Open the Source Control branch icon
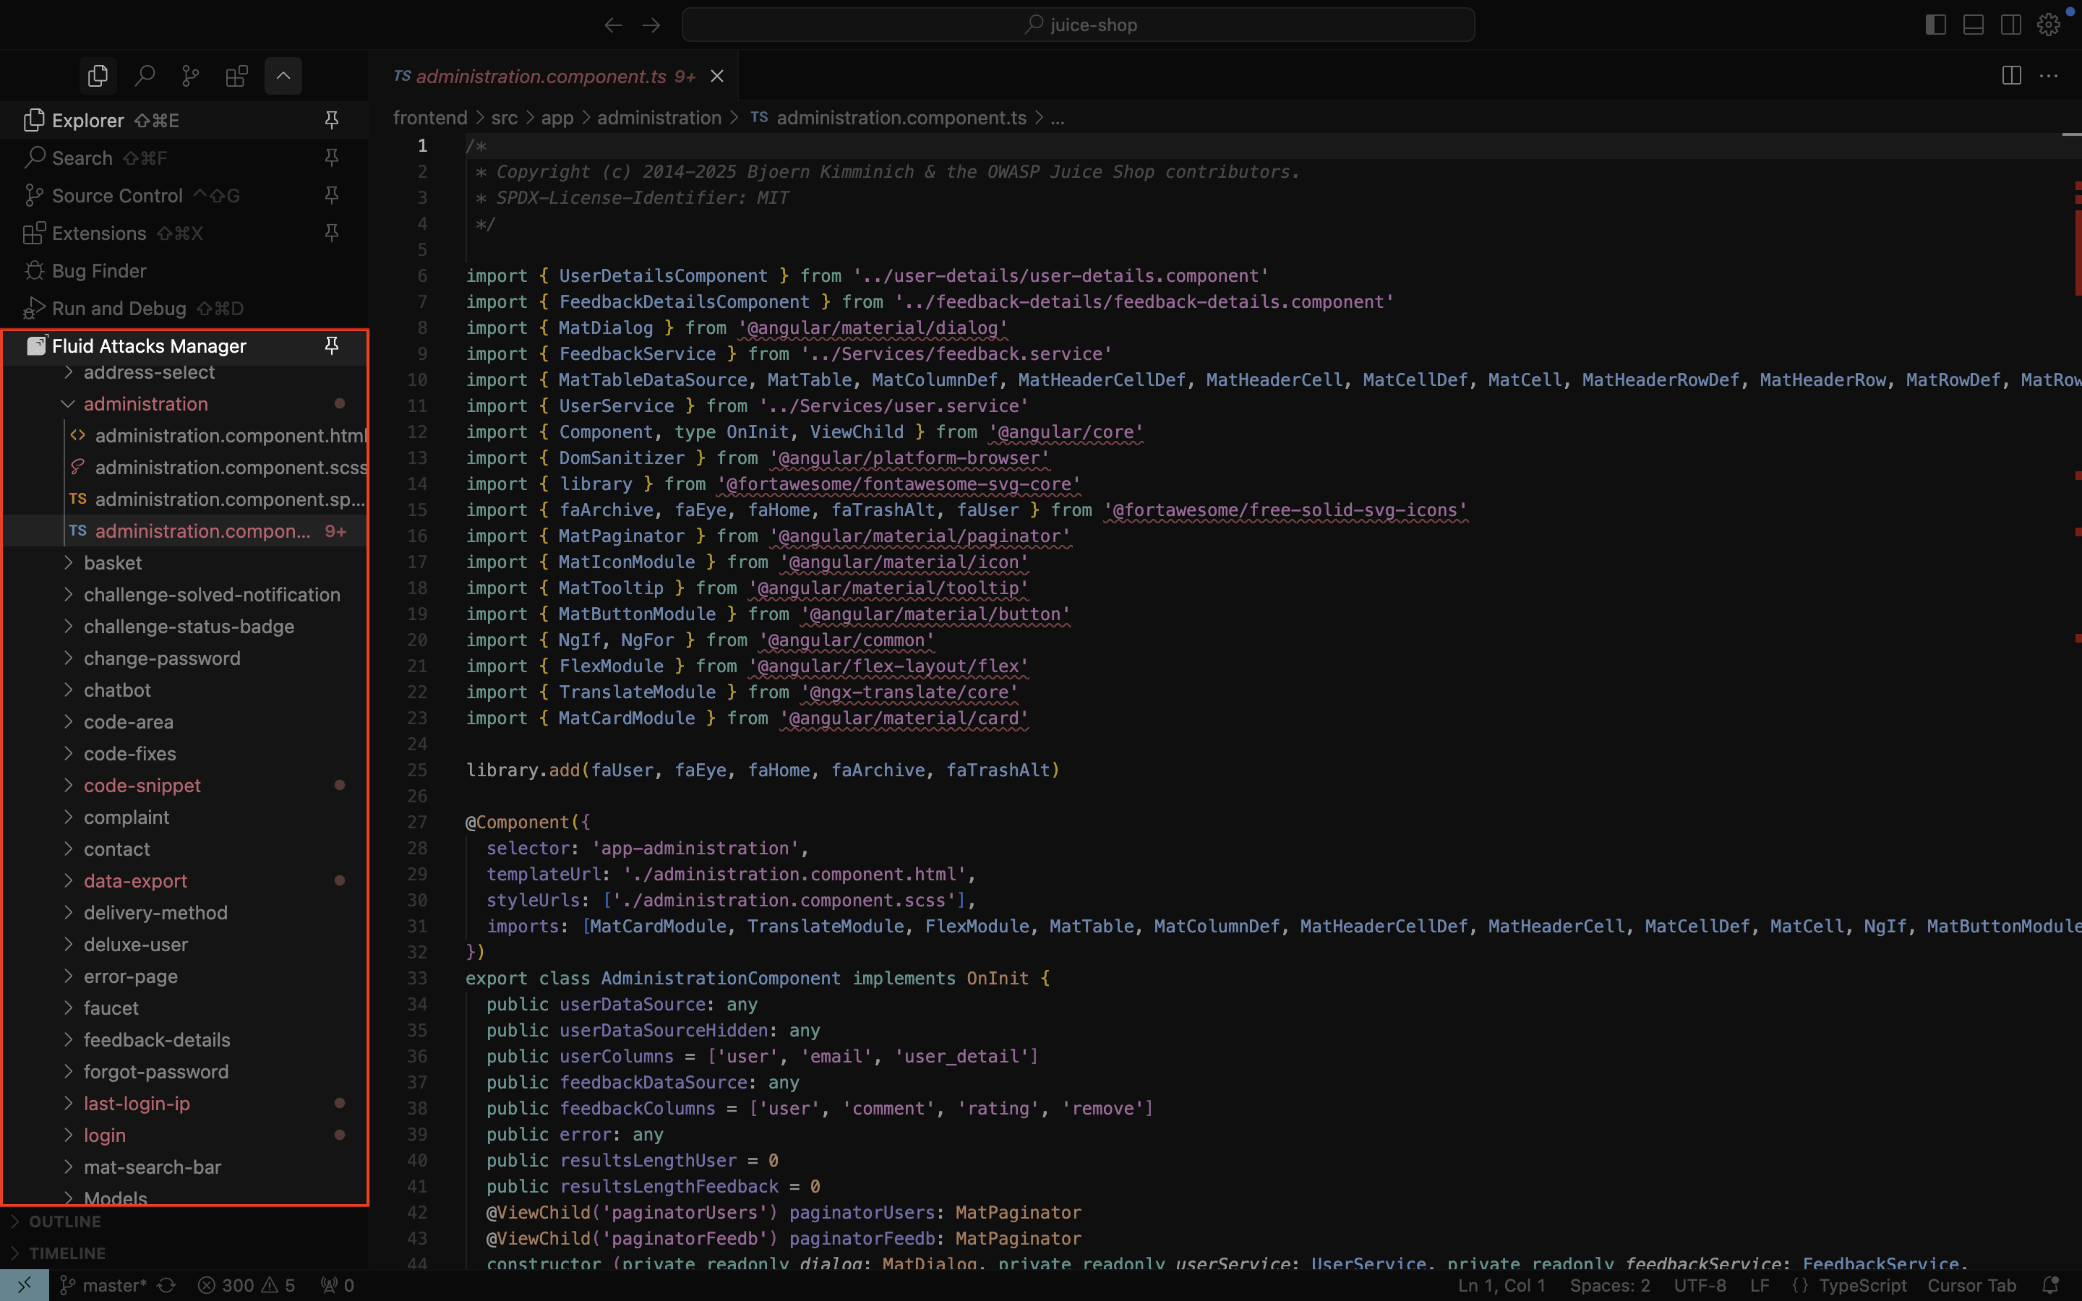The height and width of the screenshot is (1301, 2082). [x=191, y=76]
